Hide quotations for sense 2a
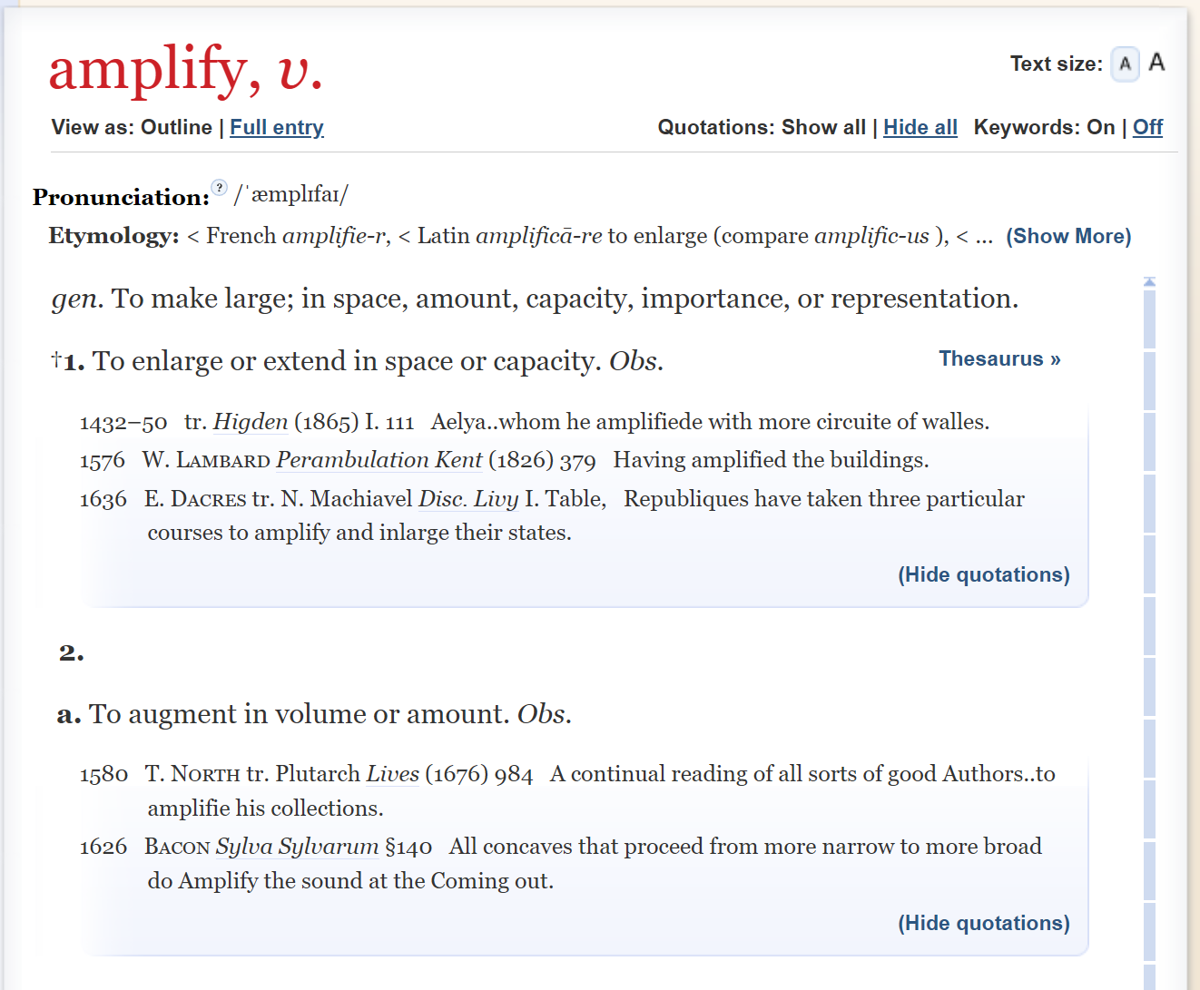The image size is (1200, 990). pyautogui.click(x=984, y=923)
